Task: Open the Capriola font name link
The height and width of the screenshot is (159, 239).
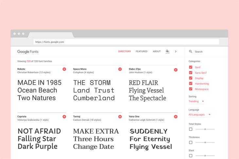Action: [x=22, y=116]
